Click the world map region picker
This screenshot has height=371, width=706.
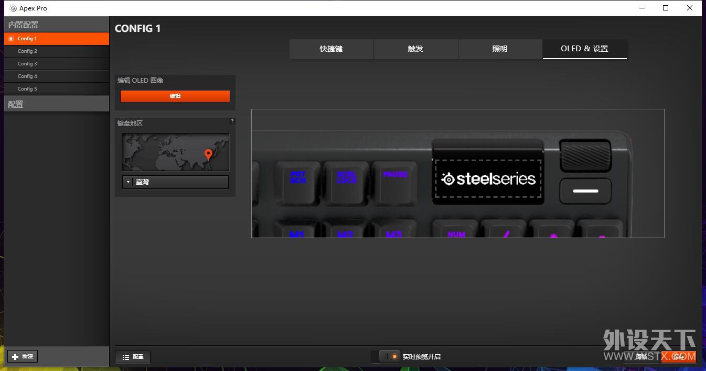tap(175, 152)
